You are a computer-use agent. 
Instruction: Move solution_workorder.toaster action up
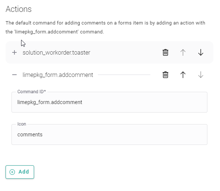[183, 52]
